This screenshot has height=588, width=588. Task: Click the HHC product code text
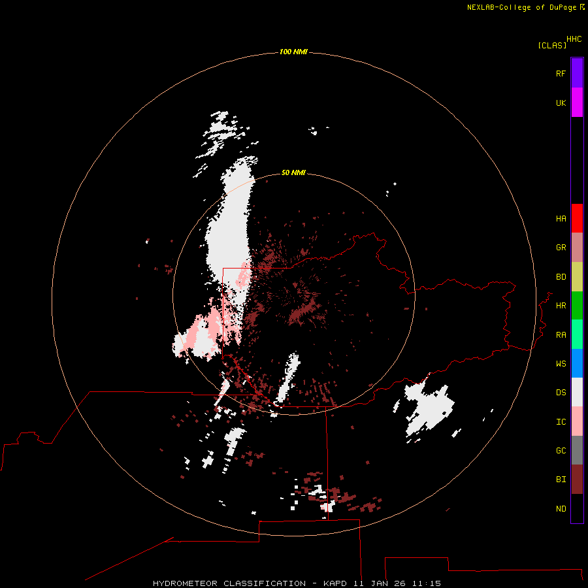tap(574, 39)
